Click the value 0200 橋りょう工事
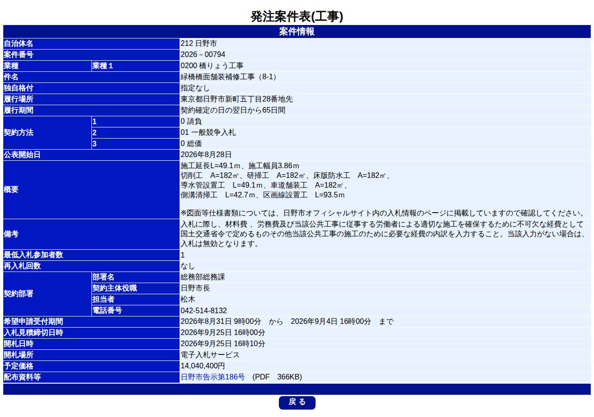The width and height of the screenshot is (594, 417). coord(212,66)
